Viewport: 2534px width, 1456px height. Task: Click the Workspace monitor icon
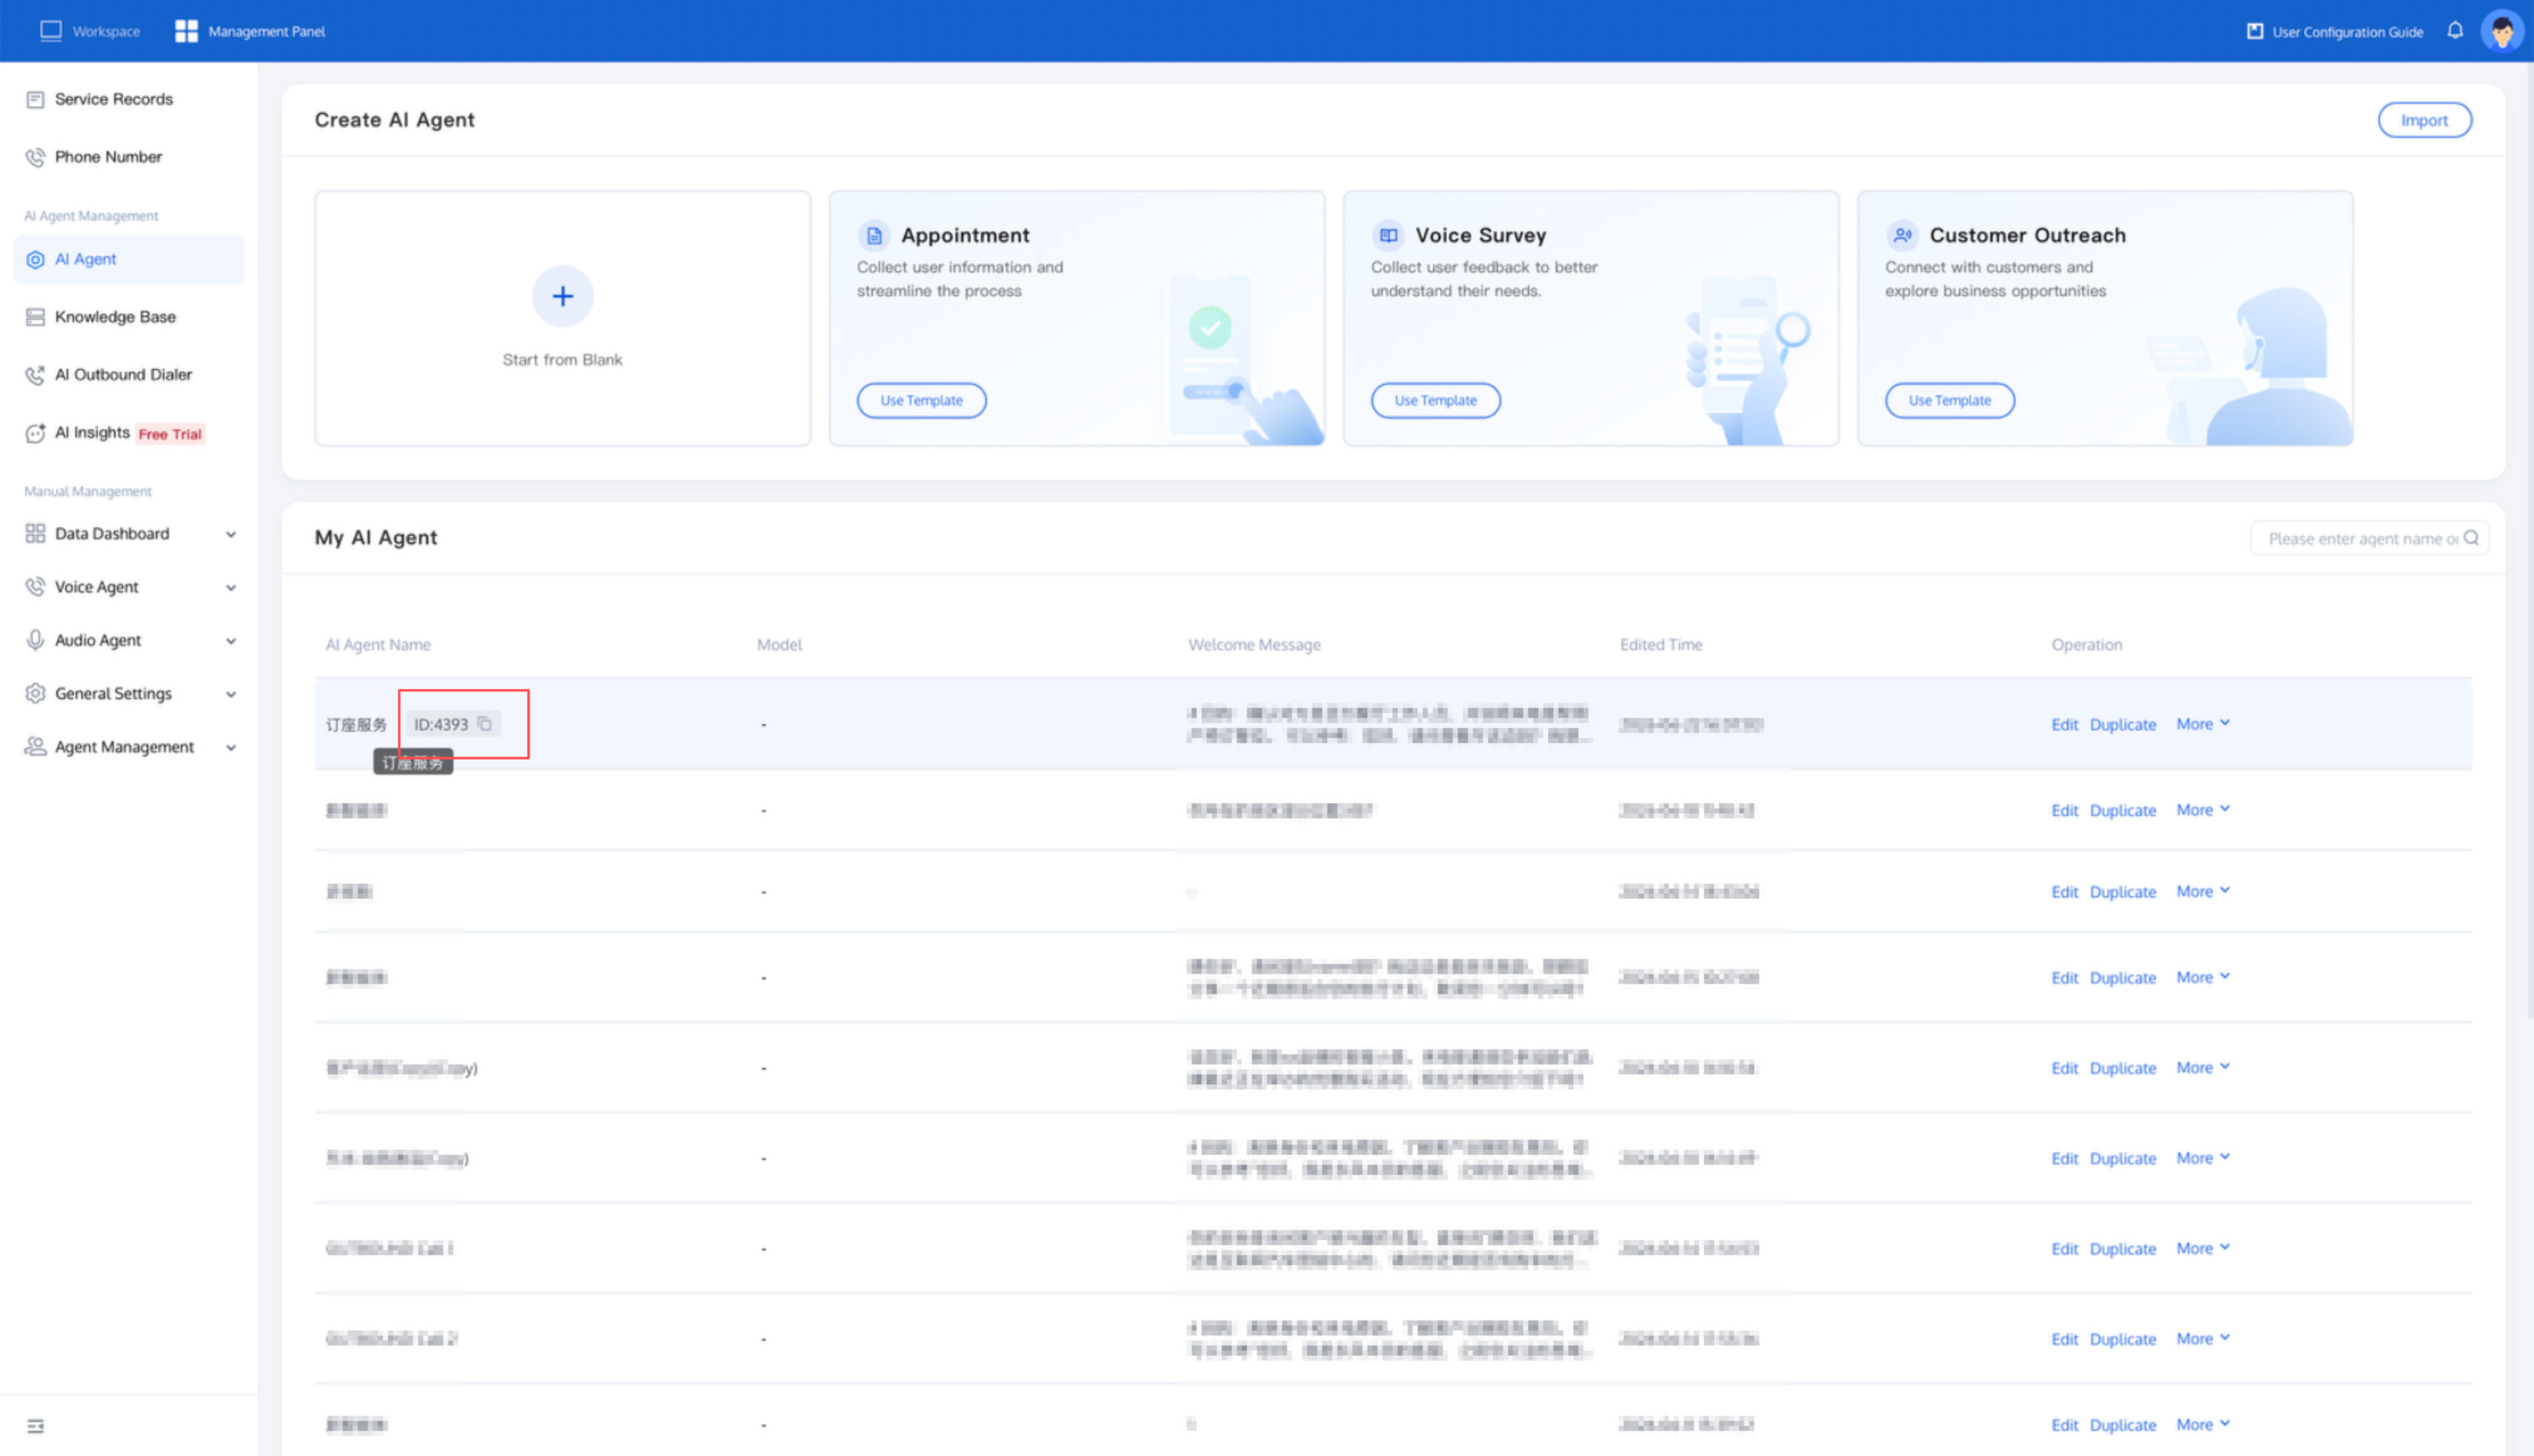click(x=51, y=31)
